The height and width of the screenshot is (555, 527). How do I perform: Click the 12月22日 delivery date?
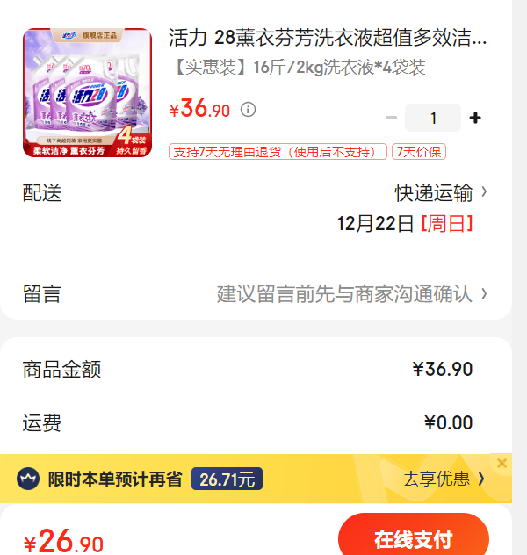375,224
